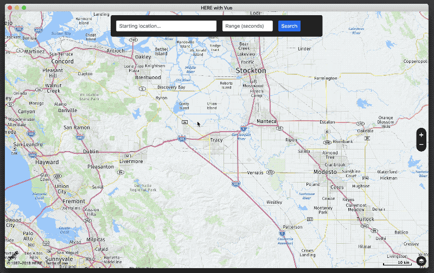Minimize window using the yellow button
Image resolution: width=434 pixels, height=273 pixels.
[x=17, y=8]
